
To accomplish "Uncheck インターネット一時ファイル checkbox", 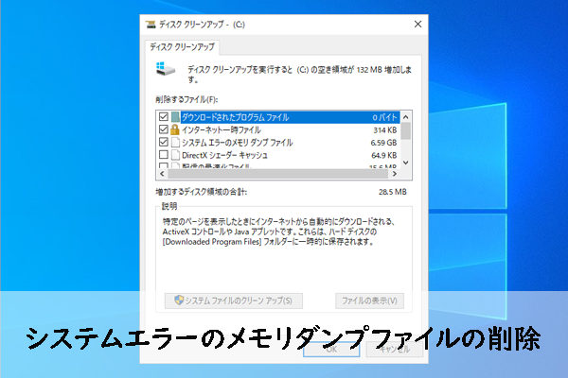I will 164,129.
